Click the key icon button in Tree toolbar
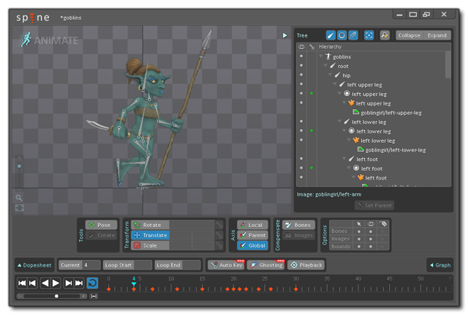468x315 pixels. click(385, 35)
